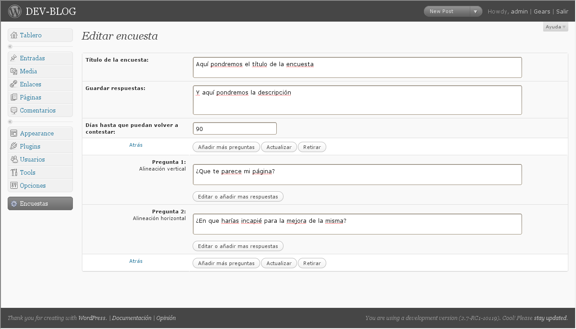Click the Plugins plug icon
The image size is (576, 329).
point(14,146)
